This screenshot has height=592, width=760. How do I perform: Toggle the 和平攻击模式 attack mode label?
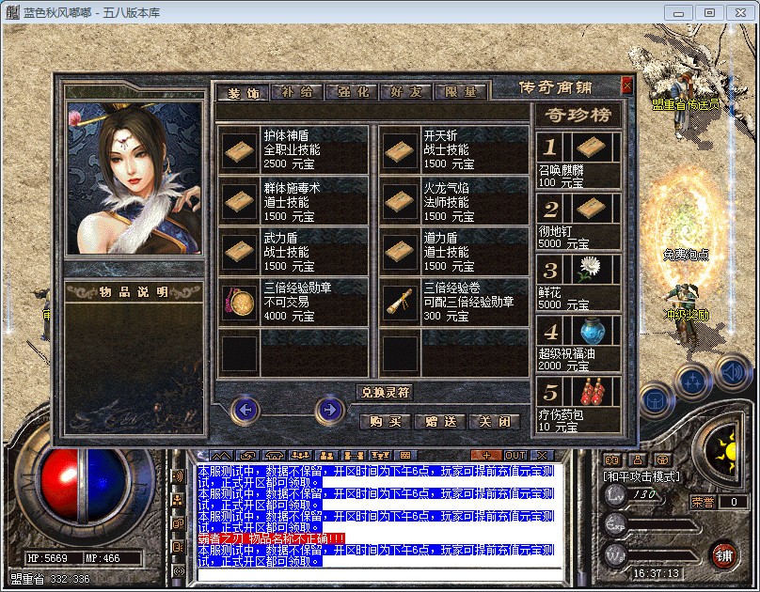[x=641, y=476]
